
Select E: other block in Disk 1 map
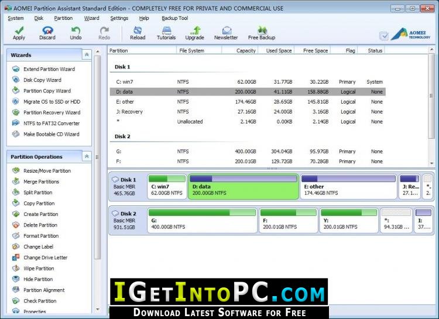point(348,187)
